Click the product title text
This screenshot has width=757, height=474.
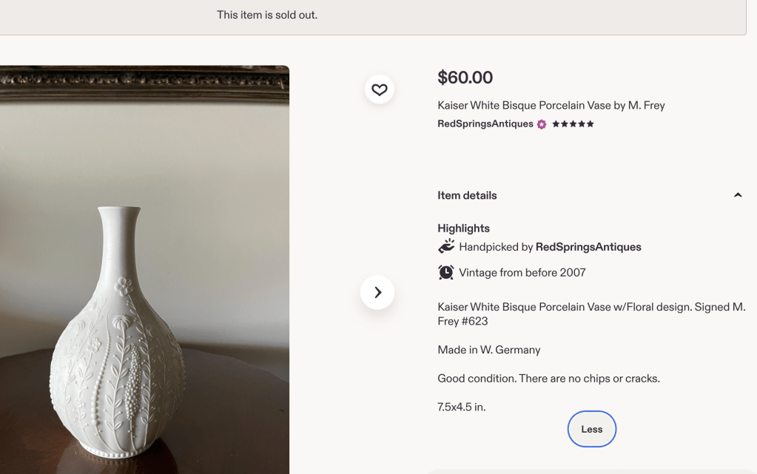click(551, 105)
